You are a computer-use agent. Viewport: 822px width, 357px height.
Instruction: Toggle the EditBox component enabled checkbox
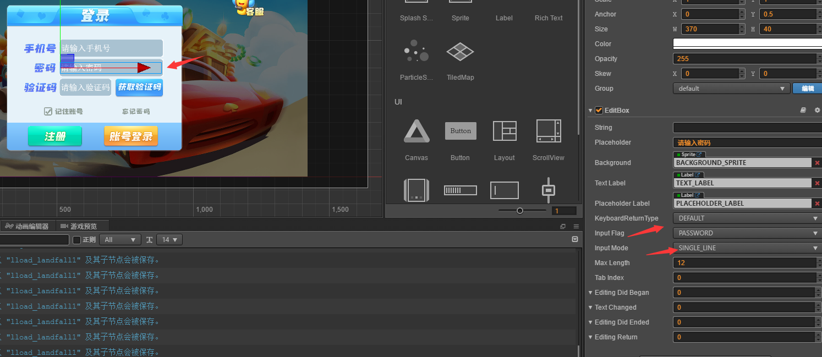tap(599, 111)
